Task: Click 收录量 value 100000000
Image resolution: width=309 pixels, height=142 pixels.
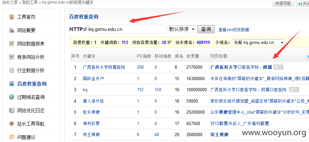Action: pos(197,90)
